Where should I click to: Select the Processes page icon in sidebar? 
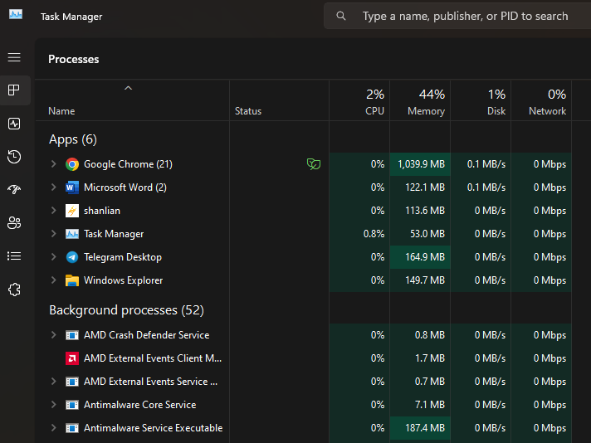14,90
